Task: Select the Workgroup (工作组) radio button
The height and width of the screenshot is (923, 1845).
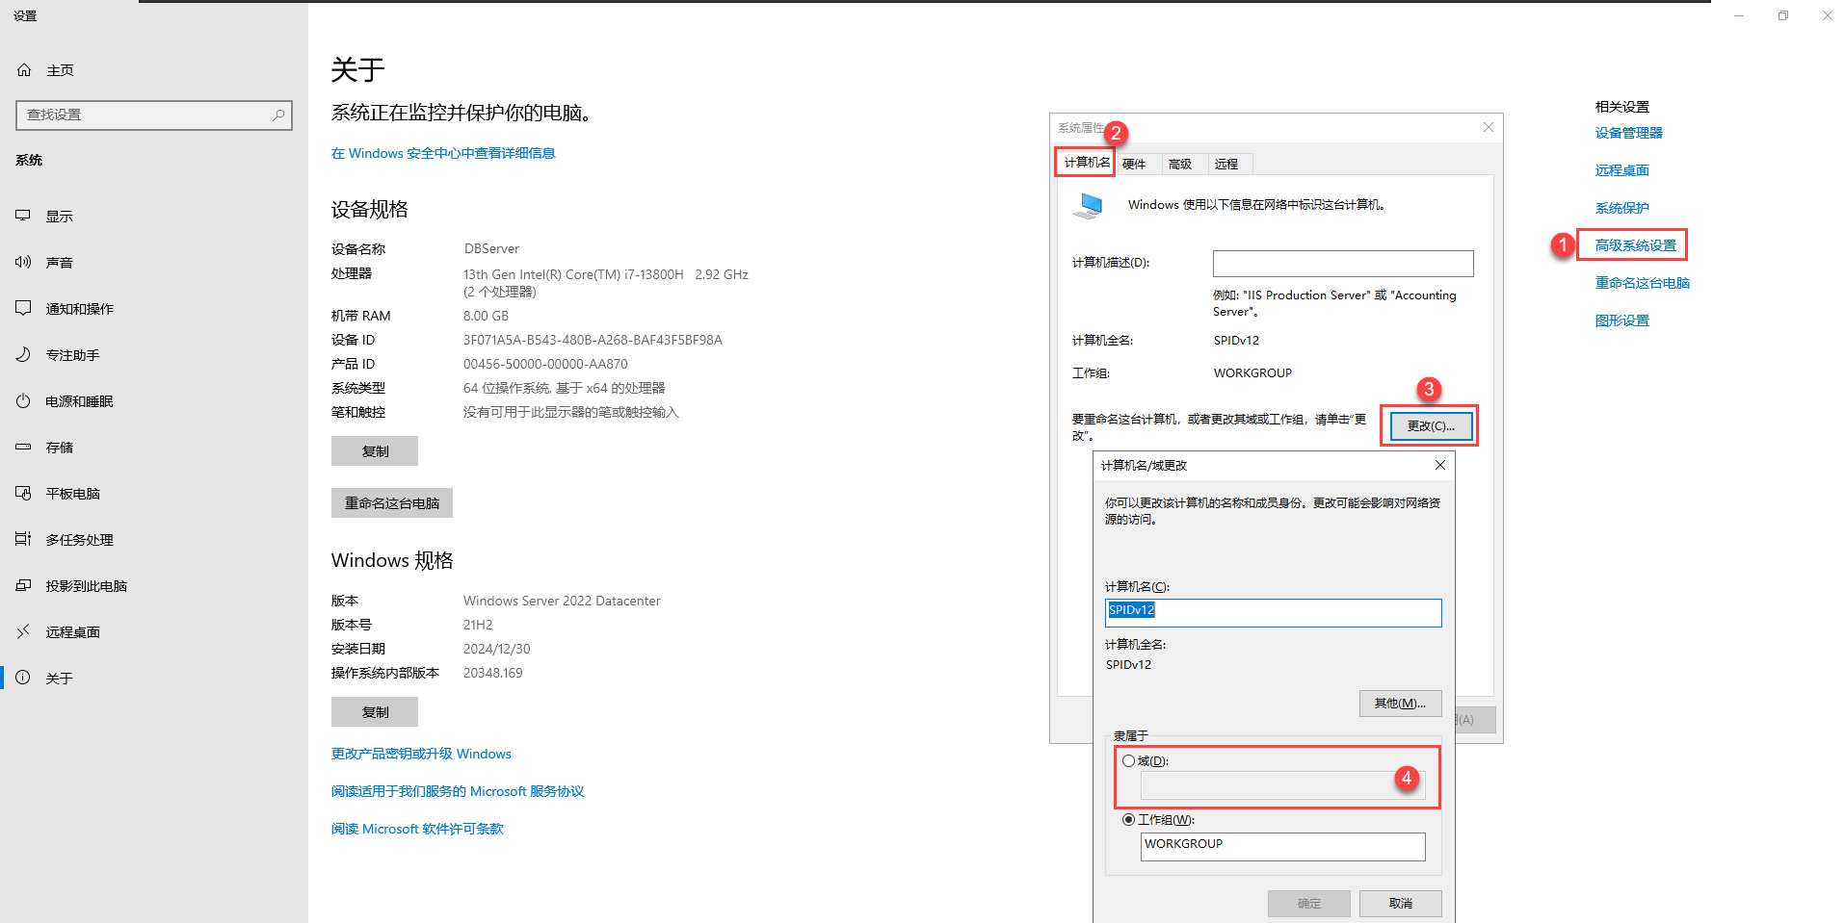Action: 1128,820
